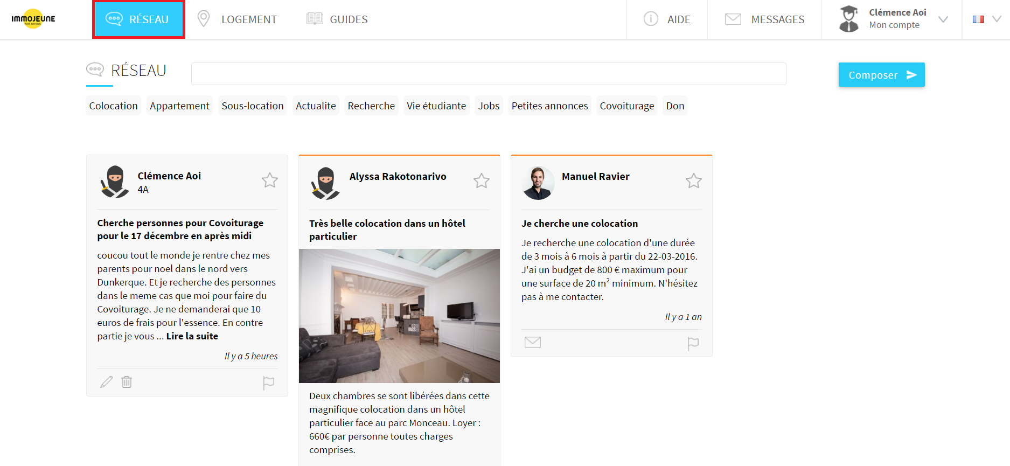Filter by Petites annonces tag

pyautogui.click(x=549, y=106)
